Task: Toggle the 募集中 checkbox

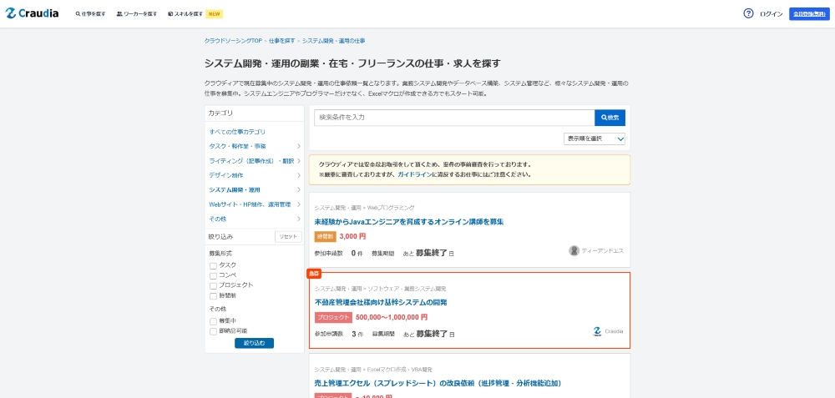Action: pos(213,321)
